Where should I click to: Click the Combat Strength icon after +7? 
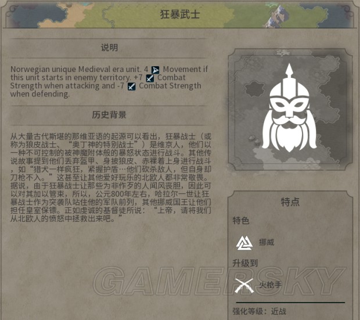[x=150, y=78]
